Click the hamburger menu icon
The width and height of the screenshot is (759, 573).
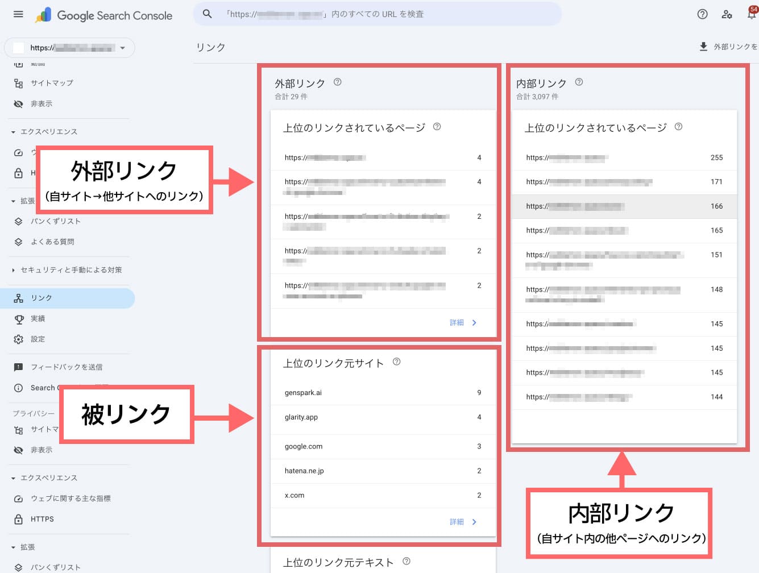(18, 14)
